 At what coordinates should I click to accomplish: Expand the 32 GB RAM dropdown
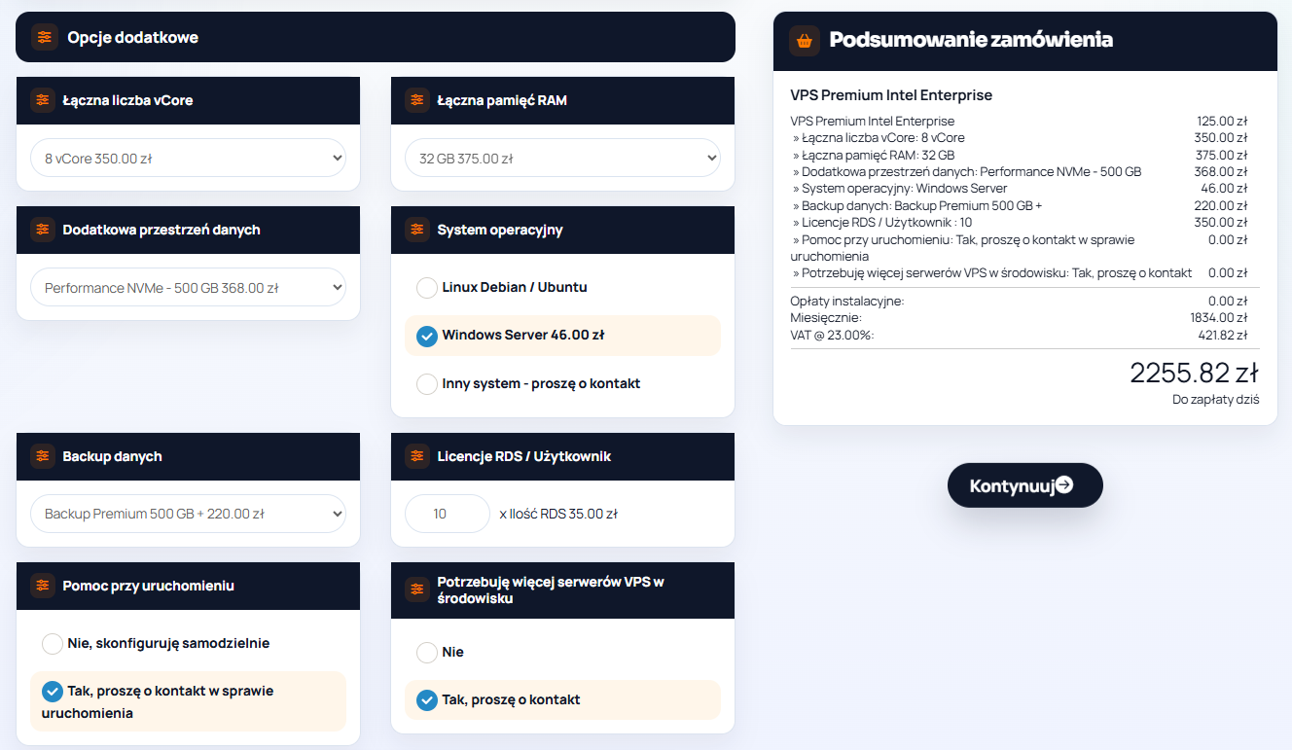coord(562,158)
